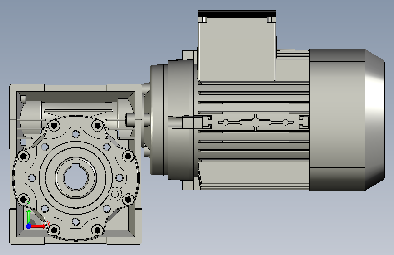Select the keyed hollow output shaft bore
The width and height of the screenshot is (394, 255).
coord(75,177)
